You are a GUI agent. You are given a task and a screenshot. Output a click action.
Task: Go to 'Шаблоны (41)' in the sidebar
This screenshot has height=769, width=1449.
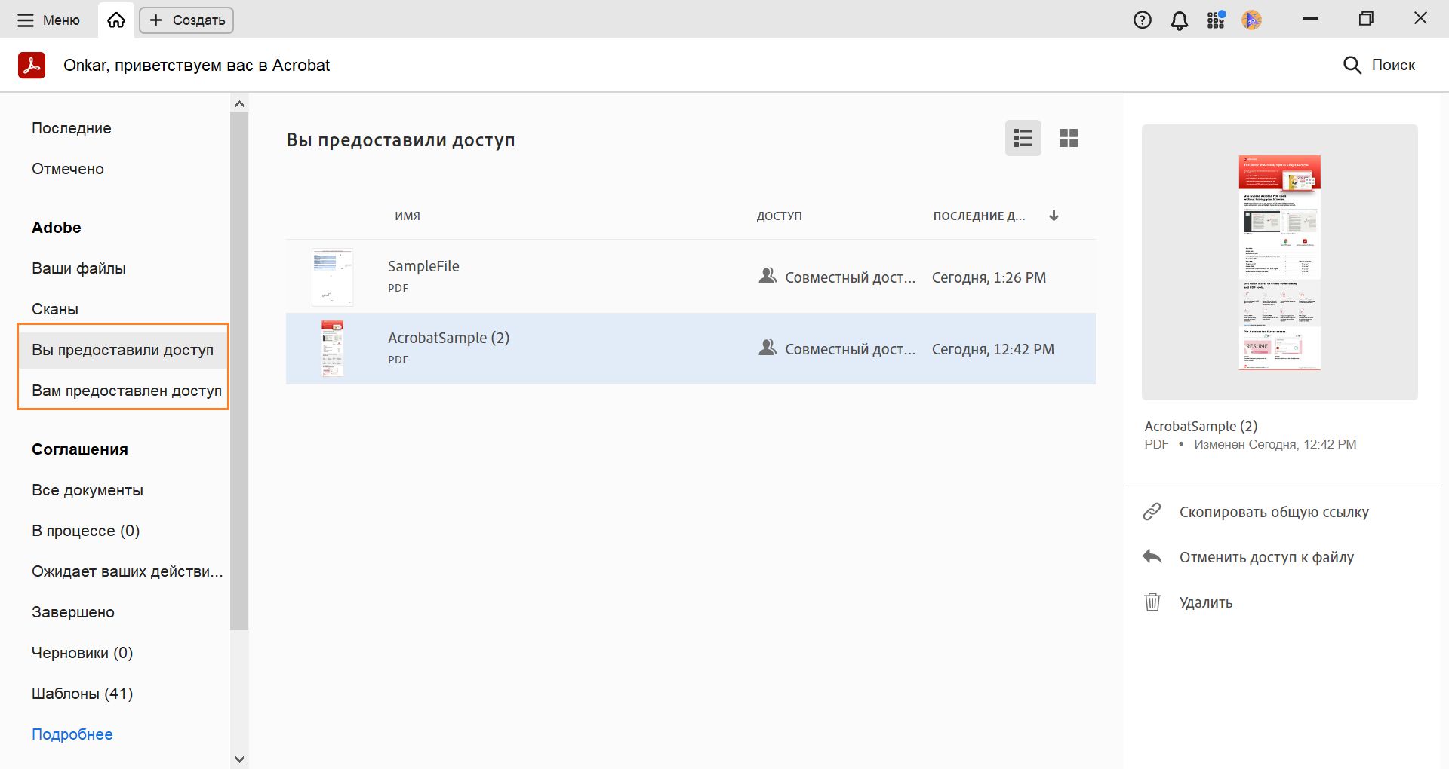point(82,693)
